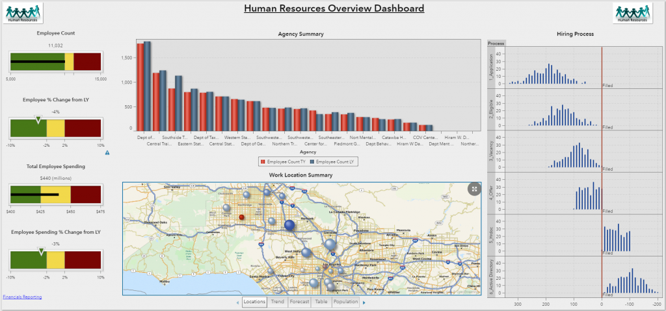
Task: Click the Process column header
Action: coord(496,43)
